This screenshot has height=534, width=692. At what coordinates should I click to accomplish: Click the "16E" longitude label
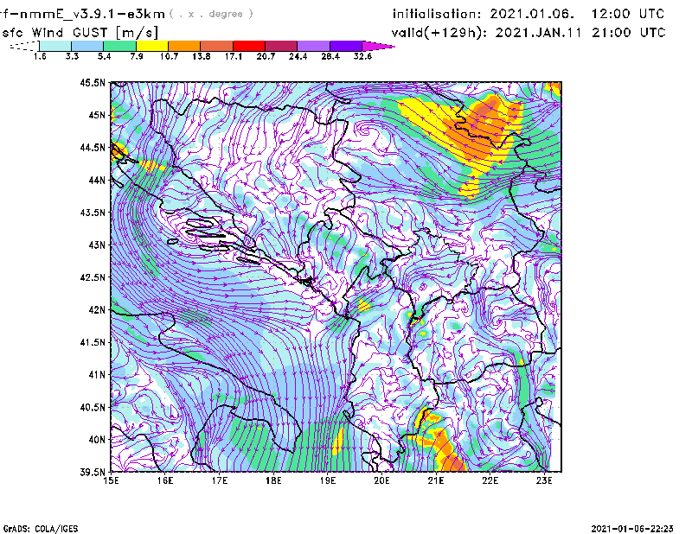(165, 480)
